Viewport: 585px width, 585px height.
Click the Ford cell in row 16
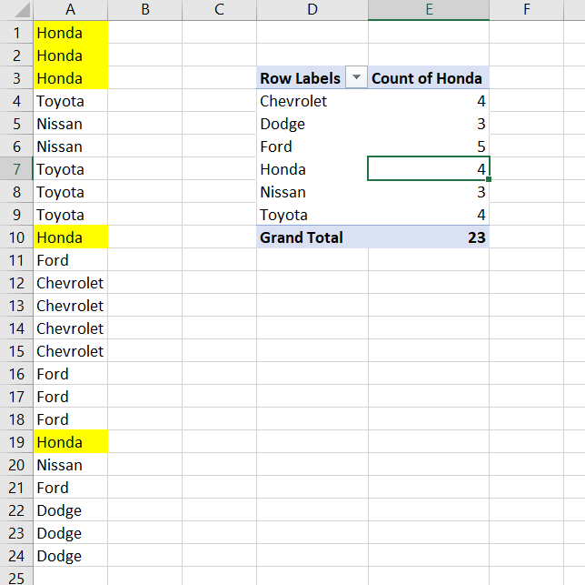(x=71, y=374)
